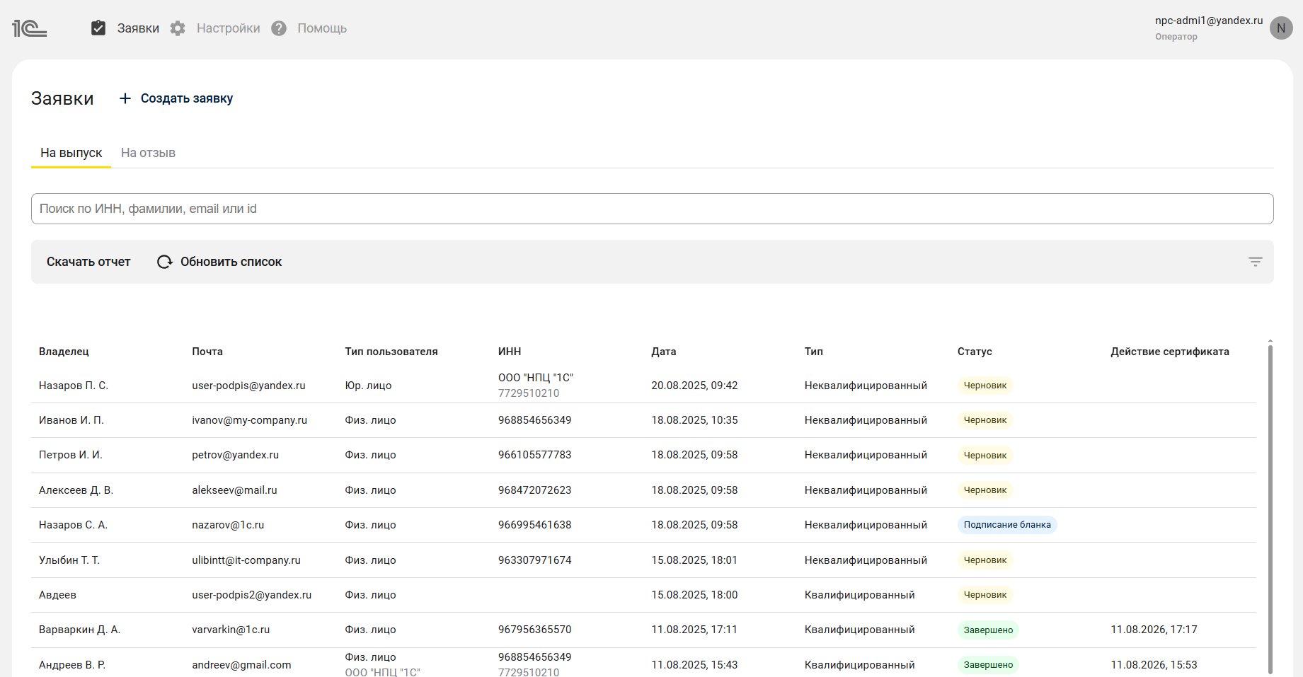
Task: Click the ИНН column header
Action: tap(510, 352)
